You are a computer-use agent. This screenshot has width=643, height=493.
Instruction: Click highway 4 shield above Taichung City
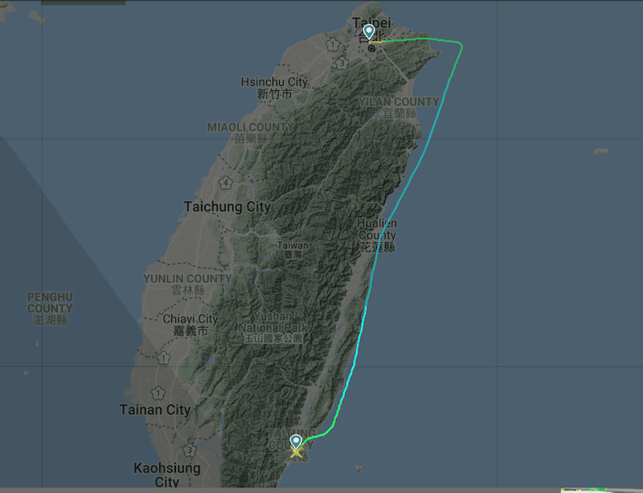tap(226, 183)
